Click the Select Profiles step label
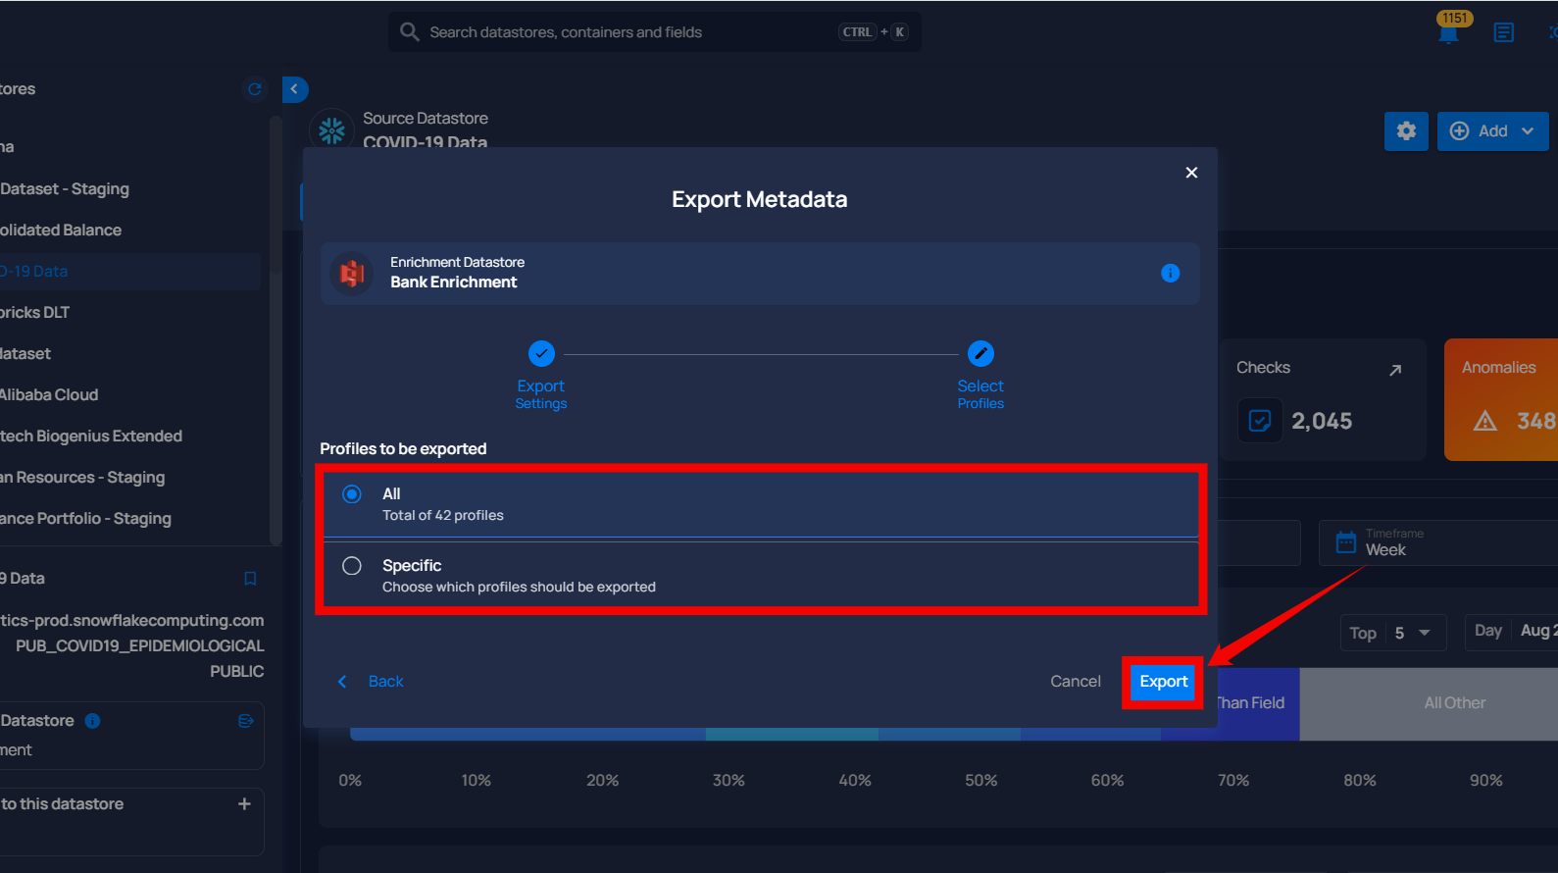The height and width of the screenshot is (873, 1558). coord(980,394)
